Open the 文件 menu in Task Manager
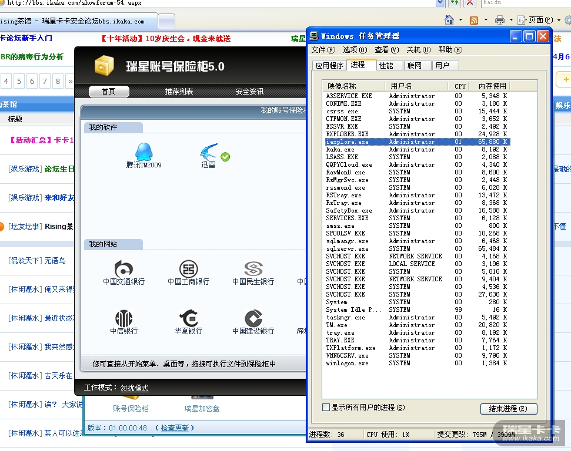Viewport: 571px width, 451px height. pyautogui.click(x=323, y=50)
